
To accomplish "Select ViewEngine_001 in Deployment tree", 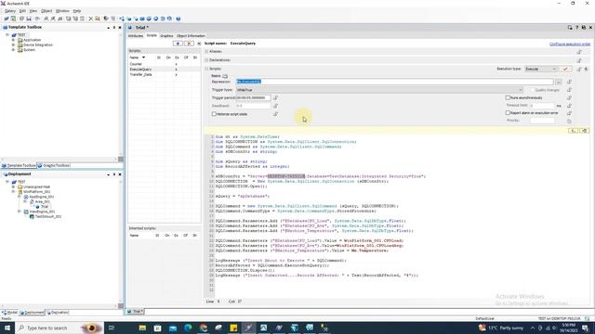I will pos(42,212).
